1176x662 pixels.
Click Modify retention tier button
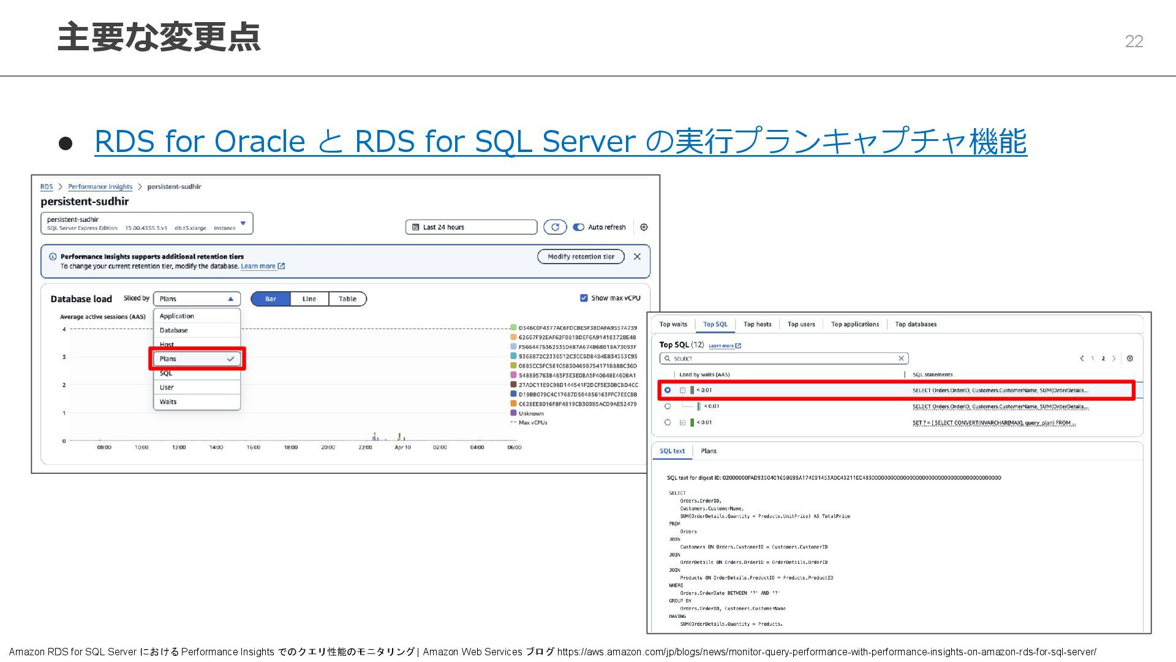point(581,257)
